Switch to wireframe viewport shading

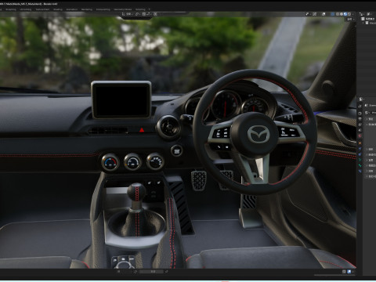point(338,14)
